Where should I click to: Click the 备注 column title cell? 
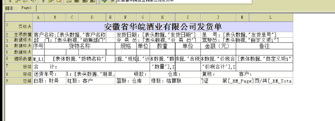tap(264, 46)
